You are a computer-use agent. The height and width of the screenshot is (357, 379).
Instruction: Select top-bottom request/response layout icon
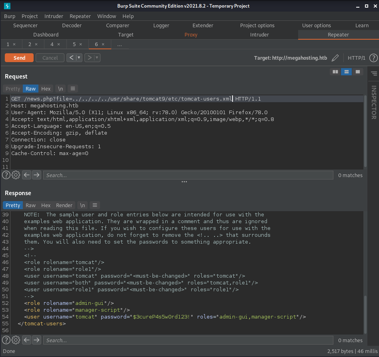[346, 72]
